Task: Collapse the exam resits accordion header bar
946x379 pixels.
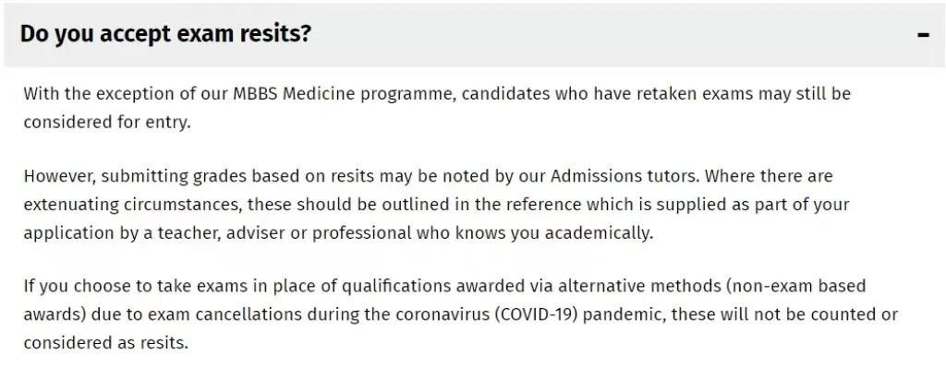Action: pyautogui.click(x=474, y=35)
